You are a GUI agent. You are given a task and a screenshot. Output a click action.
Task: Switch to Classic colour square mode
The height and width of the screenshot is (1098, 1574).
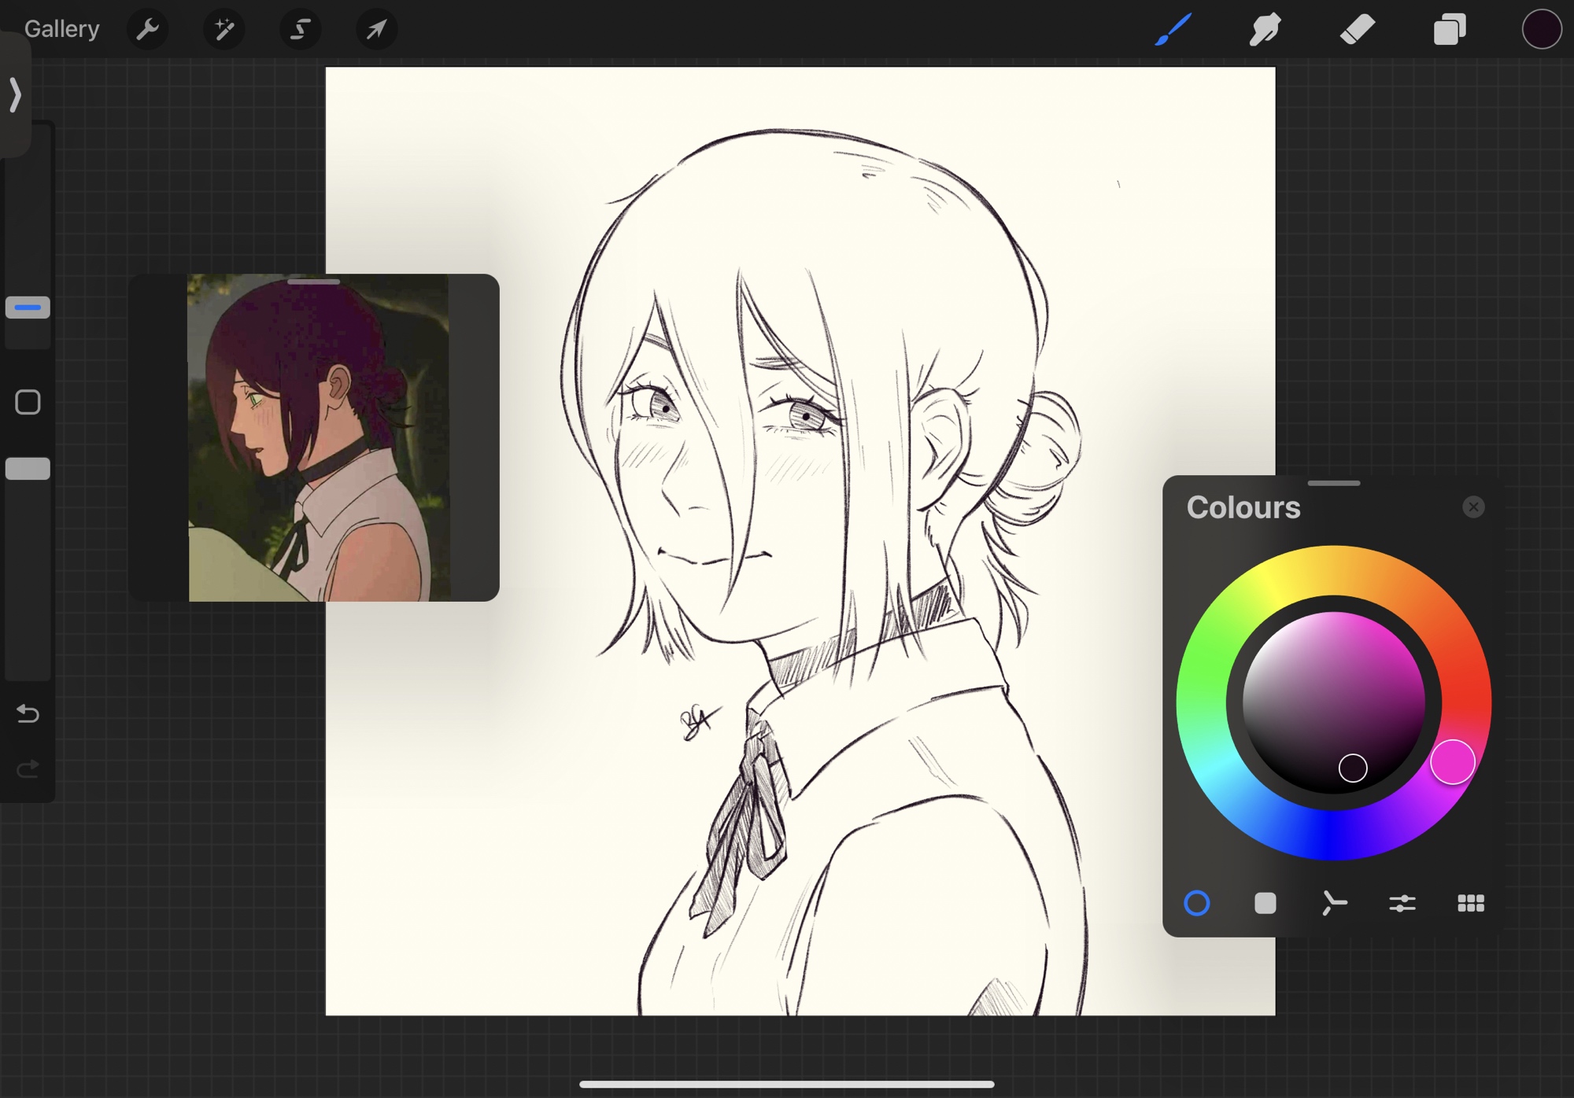1265,903
